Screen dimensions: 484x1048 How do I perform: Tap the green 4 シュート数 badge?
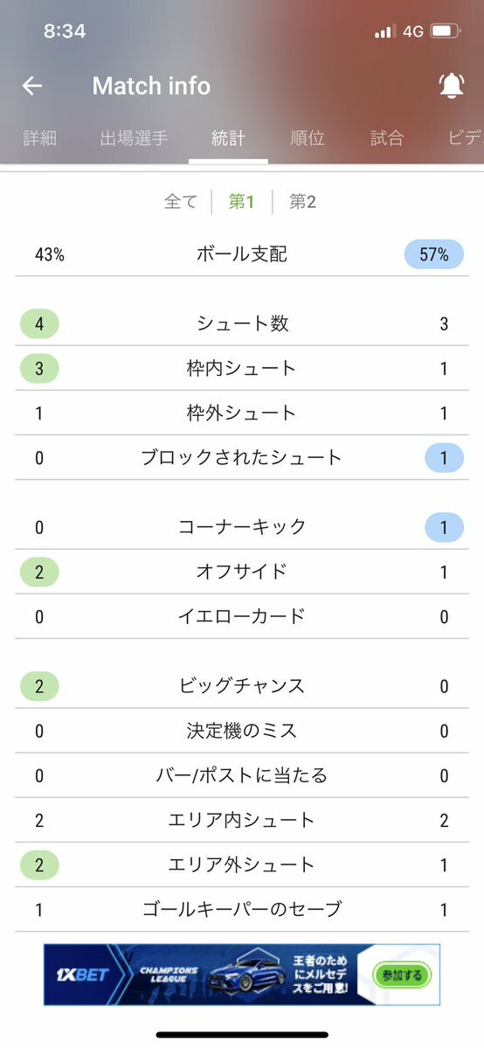[x=39, y=324]
